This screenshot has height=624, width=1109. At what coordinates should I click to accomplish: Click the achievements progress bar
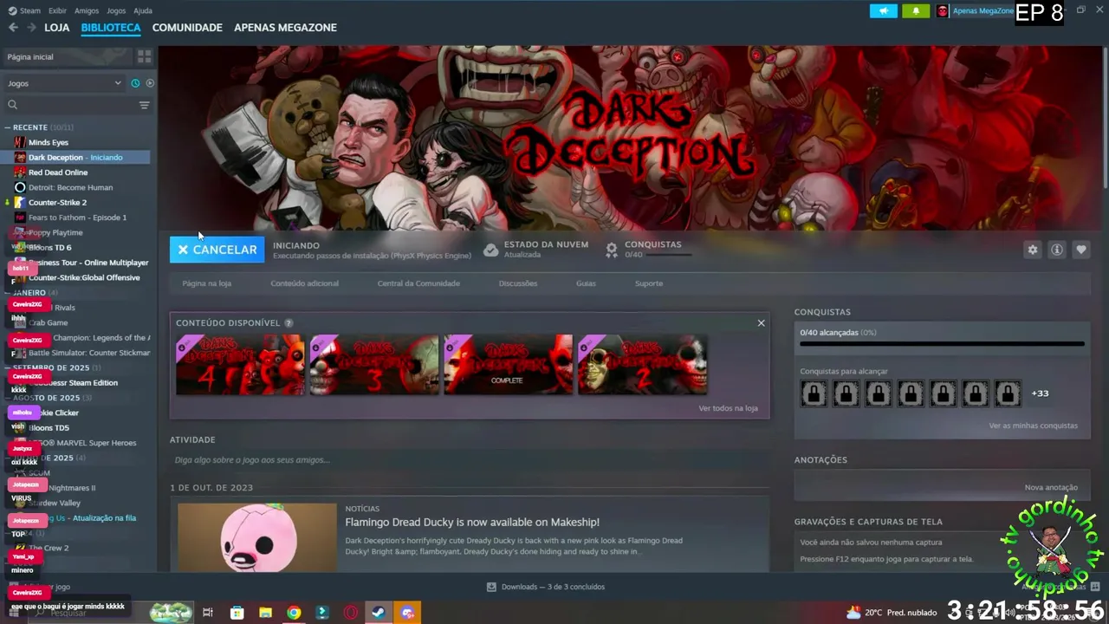942,344
